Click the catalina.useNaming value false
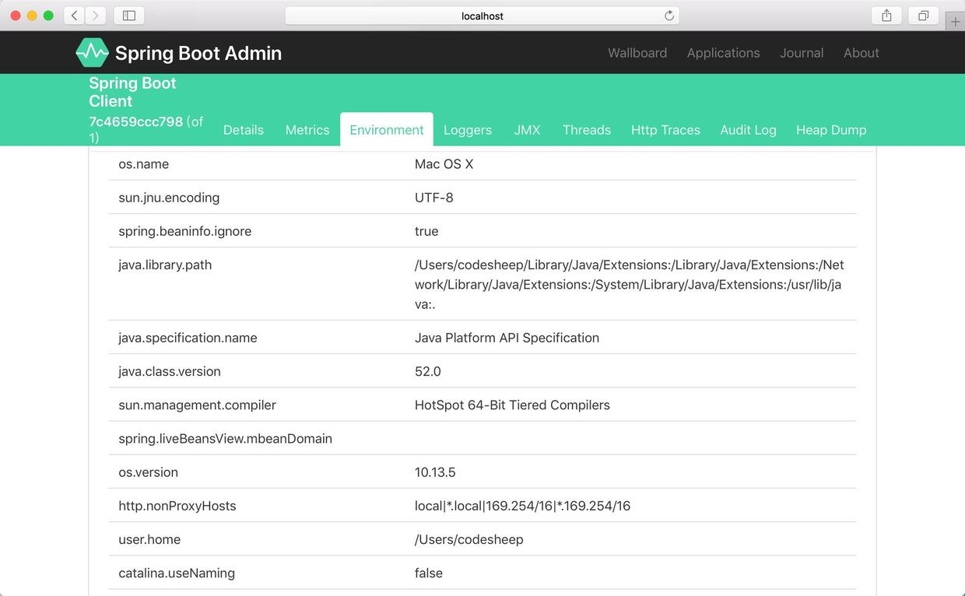 click(x=429, y=573)
